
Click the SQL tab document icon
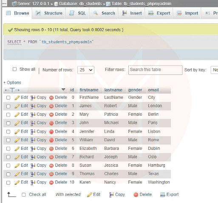pos(72,13)
